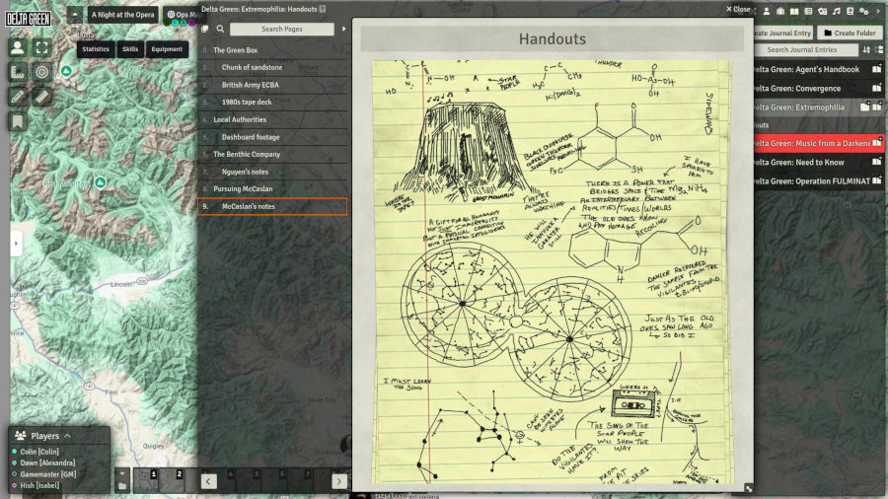Open the Rollable Tables sidebar tab
Image resolution: width=888 pixels, height=499 pixels.
808,11
